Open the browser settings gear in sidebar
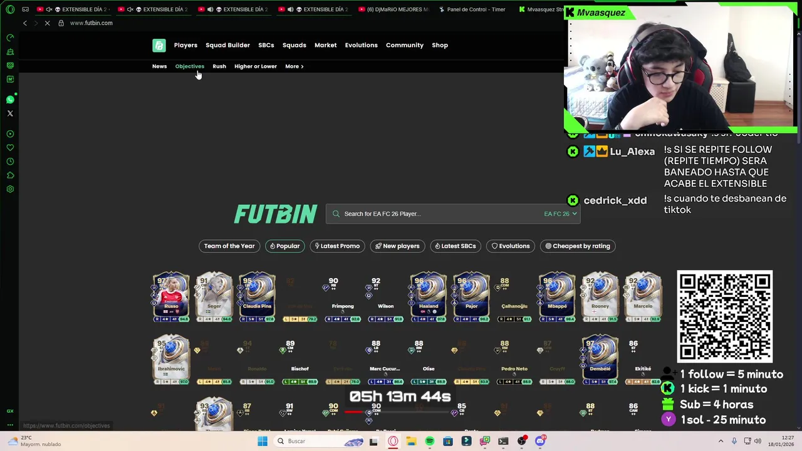Image resolution: width=802 pixels, height=451 pixels. click(10, 189)
